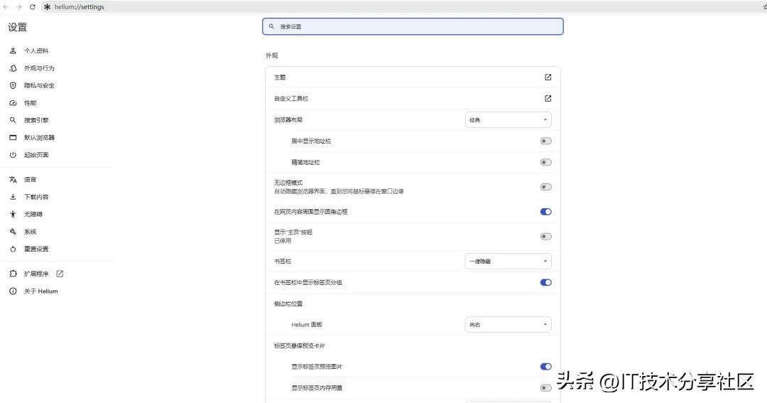767x403 pixels.
Task: Open 搜索引擎 via its magnifier icon
Action: click(13, 120)
